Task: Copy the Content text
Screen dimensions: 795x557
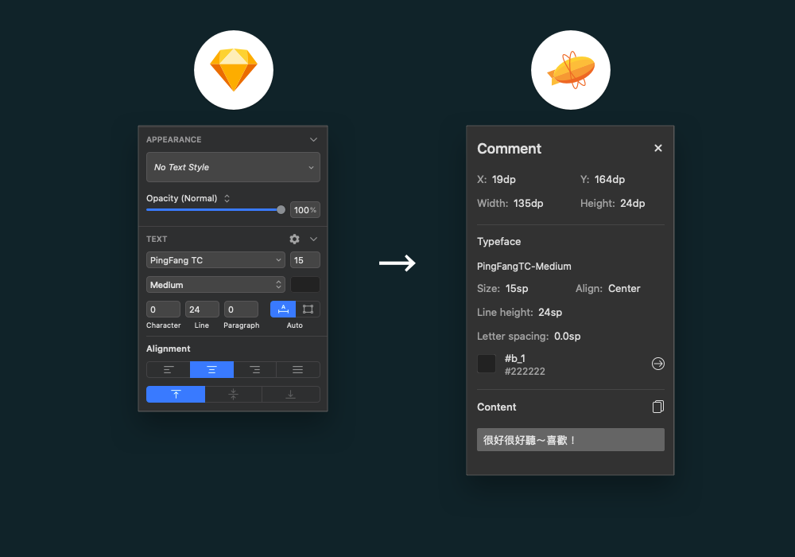Action: point(658,407)
